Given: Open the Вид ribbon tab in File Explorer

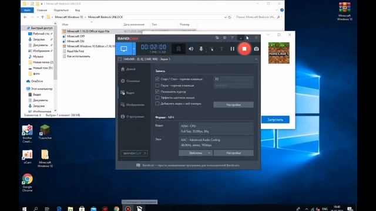Looking at the screenshot, I should point(78,11).
